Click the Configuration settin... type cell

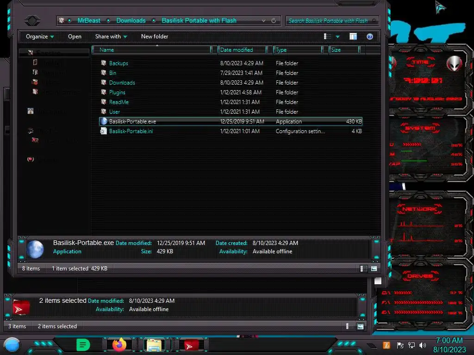click(300, 131)
